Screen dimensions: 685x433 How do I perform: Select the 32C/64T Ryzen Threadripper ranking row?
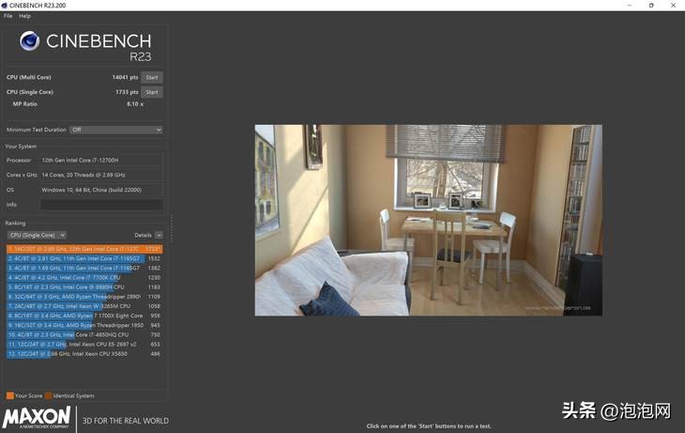pyautogui.click(x=84, y=297)
